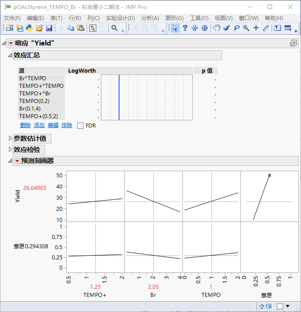Click the help question mark tool

click(x=185, y=28)
